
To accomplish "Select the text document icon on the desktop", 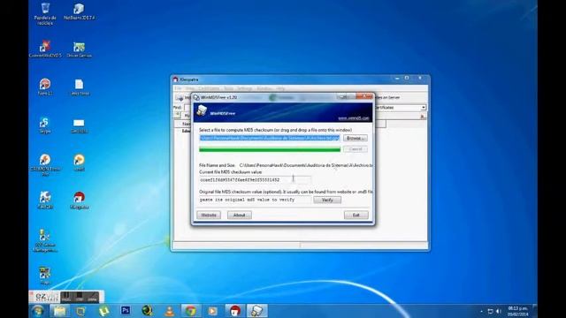I will (79, 87).
